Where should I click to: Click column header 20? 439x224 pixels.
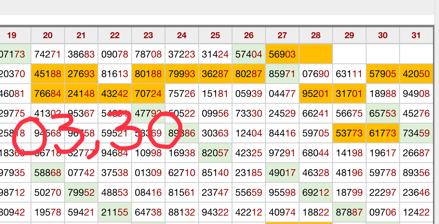click(48, 35)
